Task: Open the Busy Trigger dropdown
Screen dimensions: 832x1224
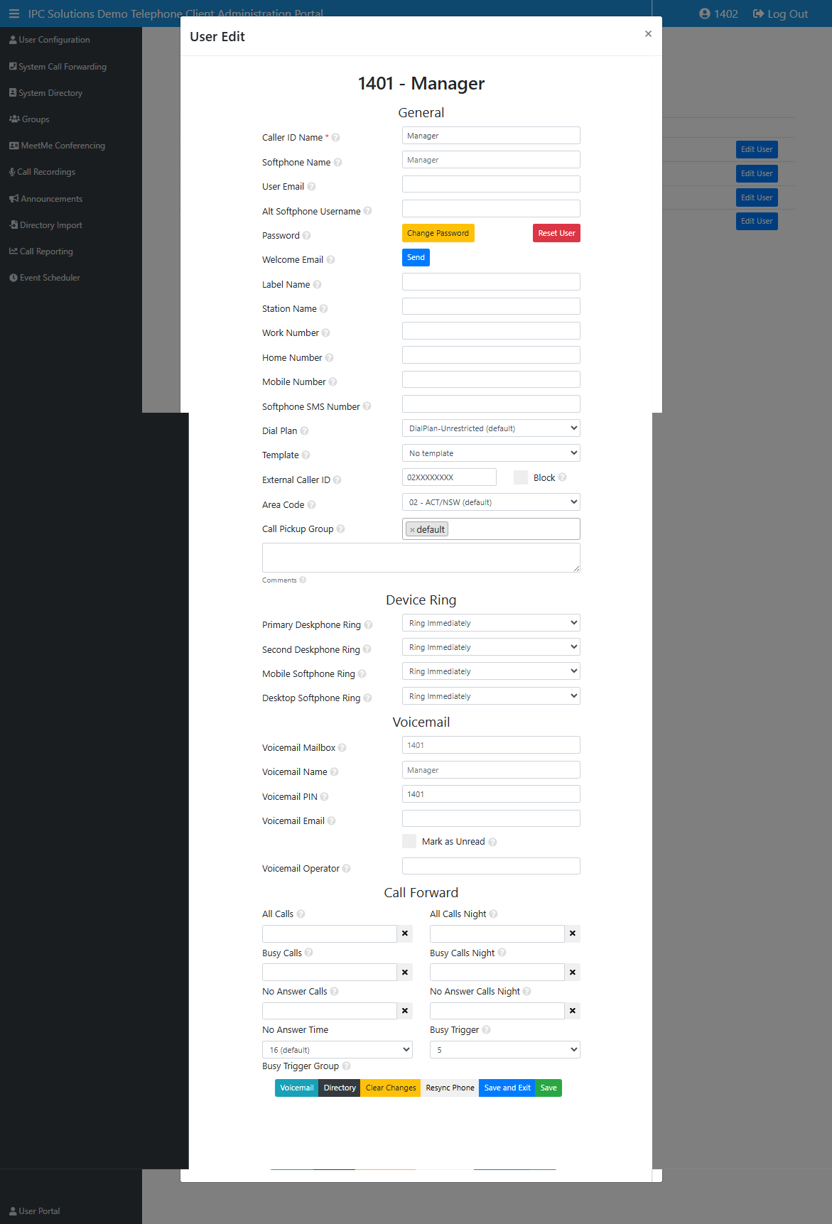Action: point(504,1050)
